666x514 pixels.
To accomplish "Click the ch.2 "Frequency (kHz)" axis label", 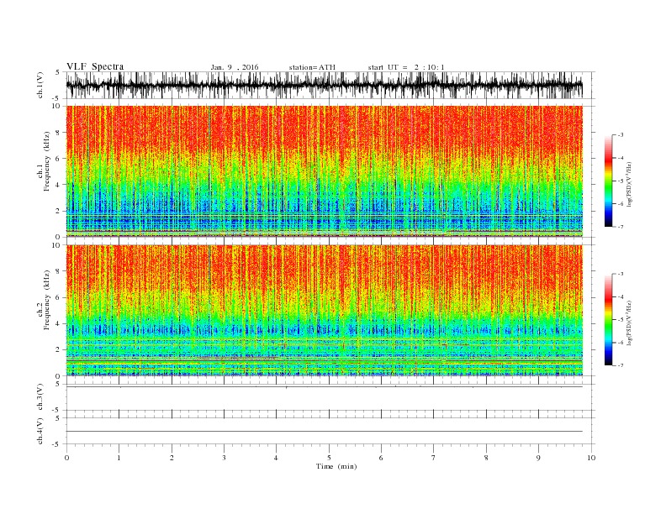I will coord(47,300).
